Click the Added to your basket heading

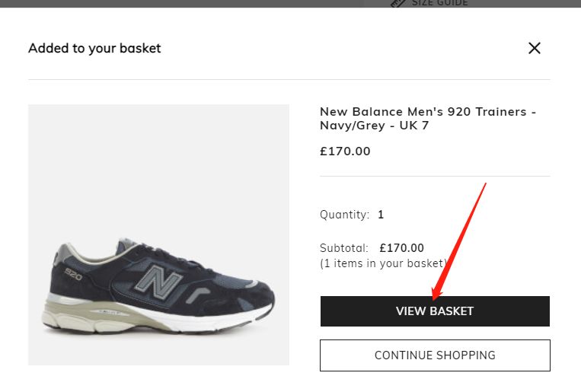[94, 48]
